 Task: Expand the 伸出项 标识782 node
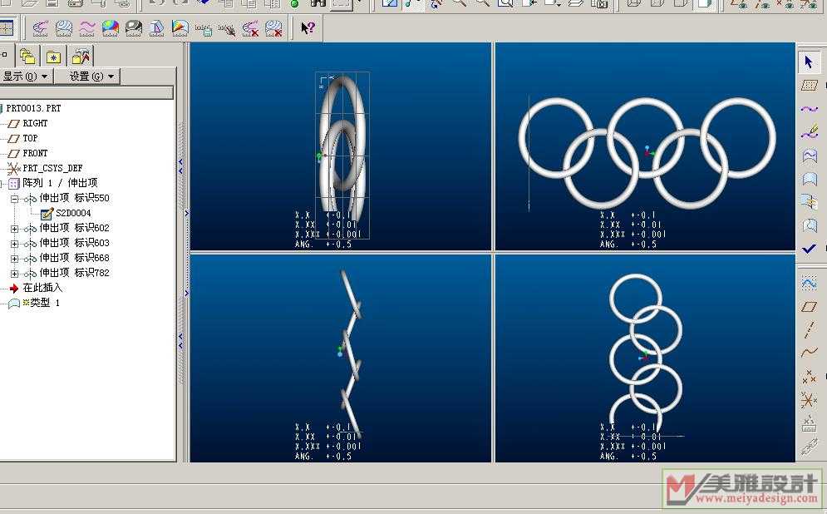coord(14,274)
